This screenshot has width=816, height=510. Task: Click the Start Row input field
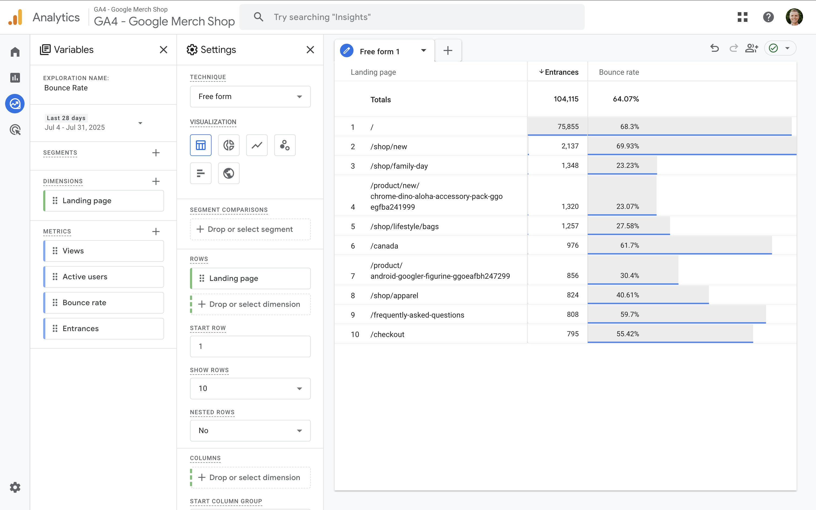pos(250,346)
